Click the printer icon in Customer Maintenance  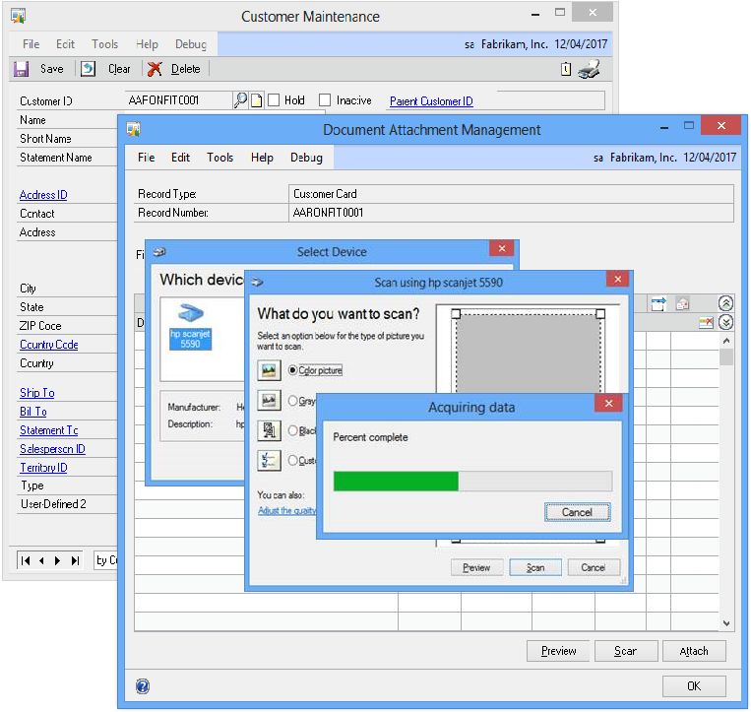(x=589, y=69)
